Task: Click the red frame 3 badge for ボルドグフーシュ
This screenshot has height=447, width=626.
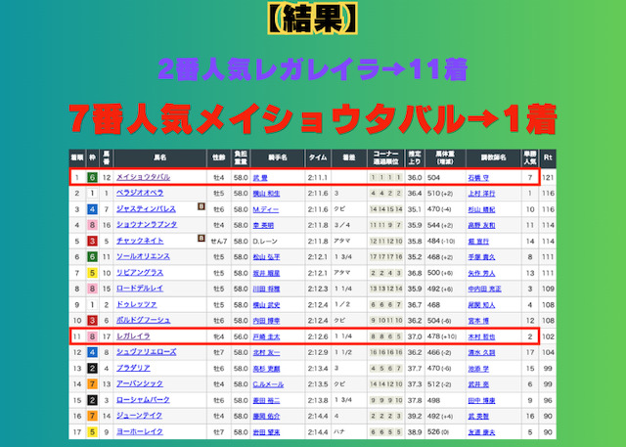Action: point(91,319)
